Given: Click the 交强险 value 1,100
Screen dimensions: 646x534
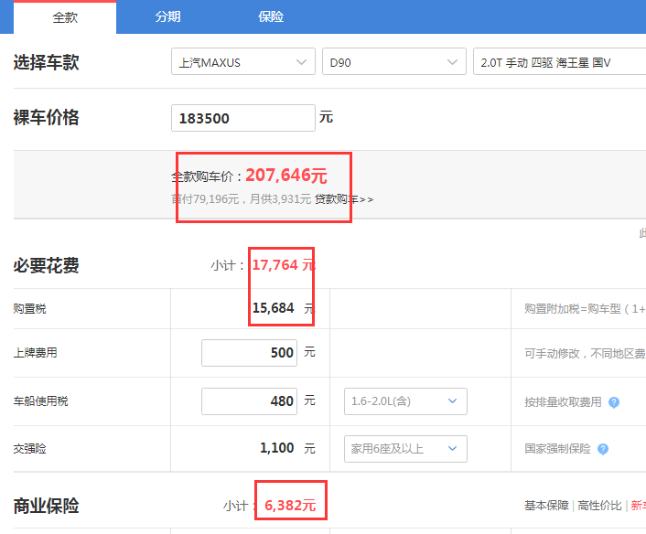Looking at the screenshot, I should (x=277, y=448).
